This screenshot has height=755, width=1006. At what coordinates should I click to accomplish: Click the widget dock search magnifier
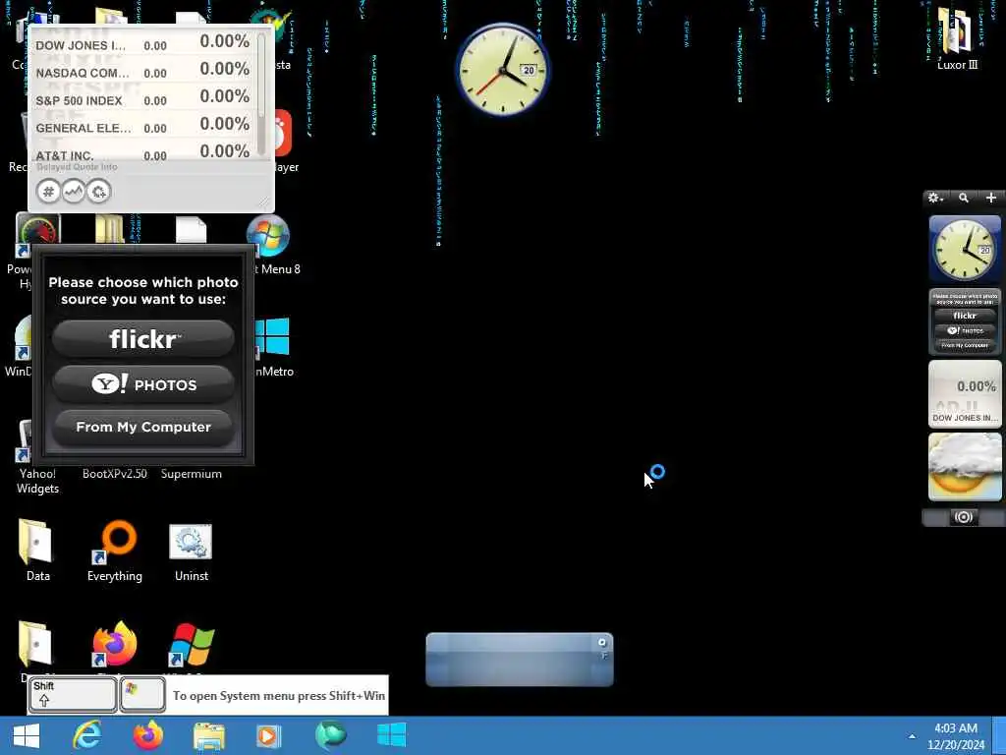click(x=963, y=198)
